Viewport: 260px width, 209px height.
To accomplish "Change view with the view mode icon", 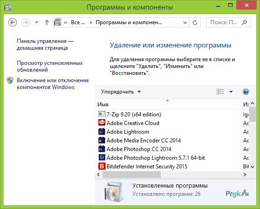I will (220, 92).
